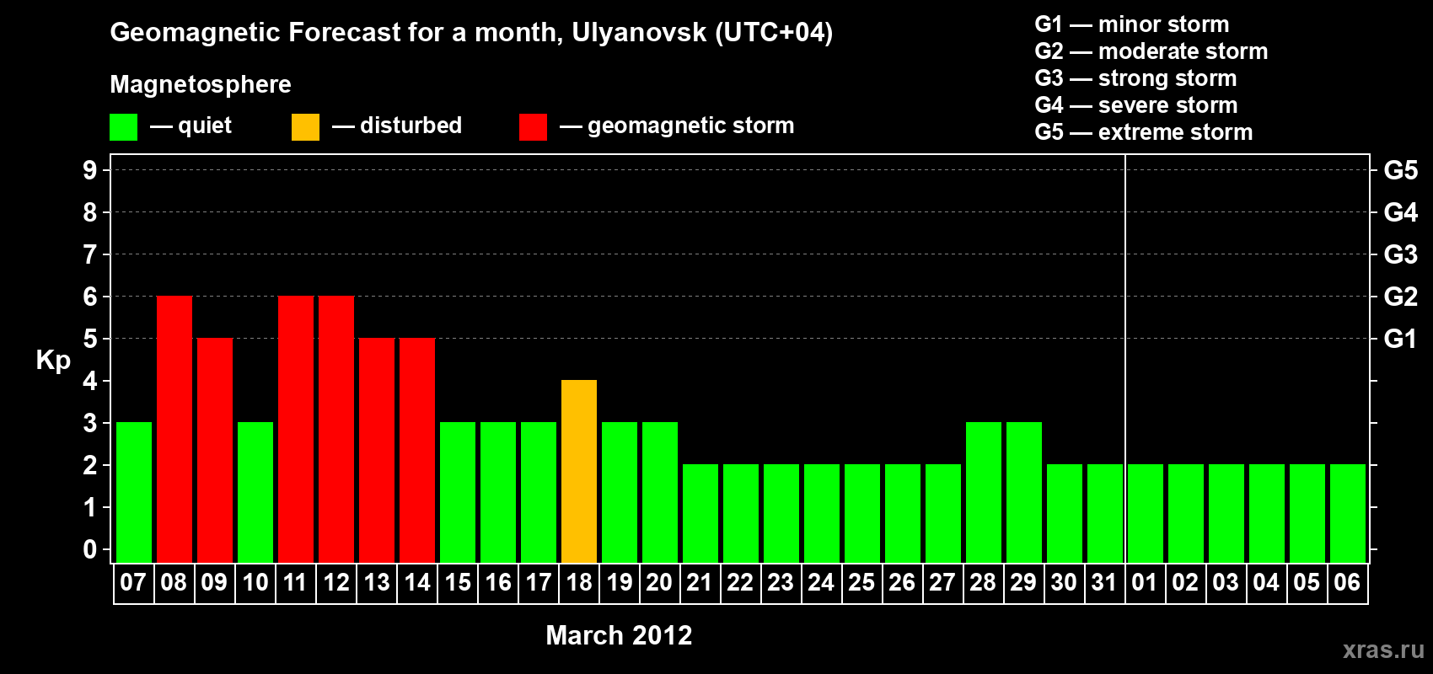The height and width of the screenshot is (674, 1433).
Task: Click the xras.ru watermark link
Action: click(1382, 650)
